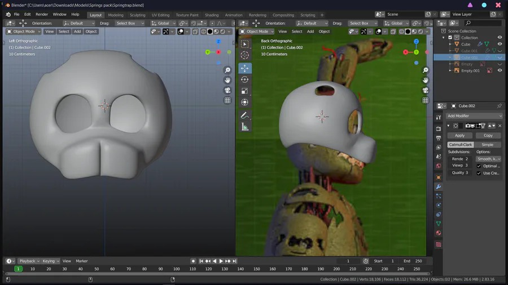508x285 pixels.
Task: Click the Apply modifier button
Action: (459, 135)
